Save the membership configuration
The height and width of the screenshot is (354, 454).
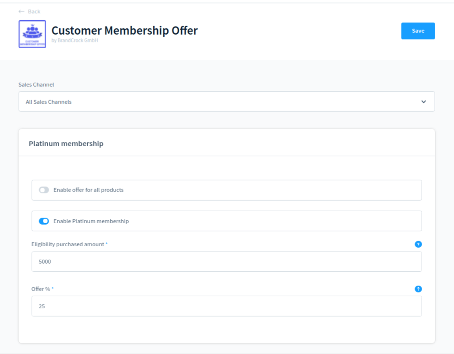(418, 31)
